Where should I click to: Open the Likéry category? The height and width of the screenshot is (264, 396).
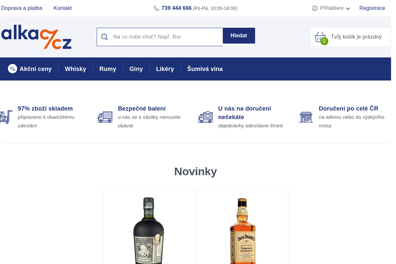pyautogui.click(x=165, y=69)
